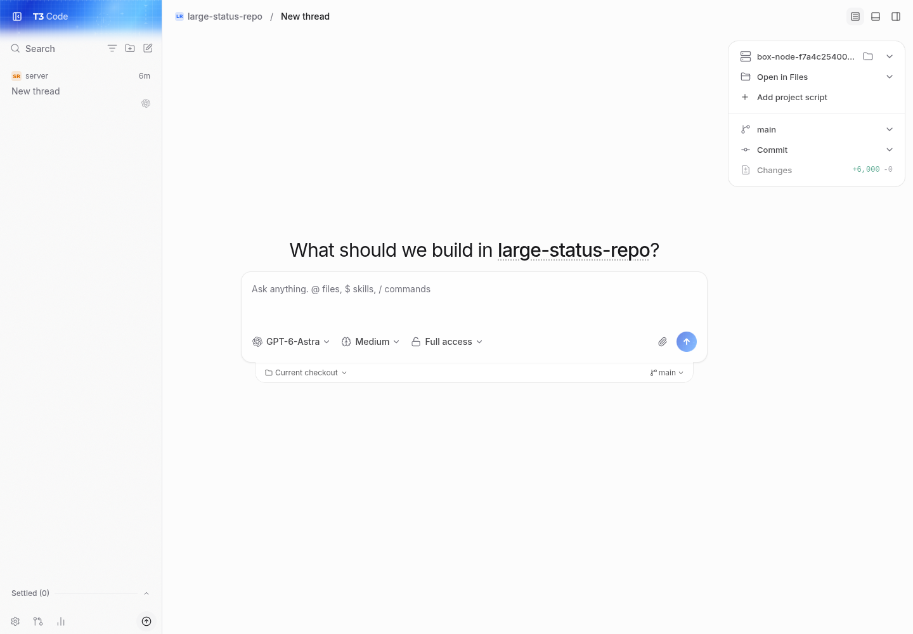Open the folder icon beside box-node name
913x634 pixels.
click(868, 56)
